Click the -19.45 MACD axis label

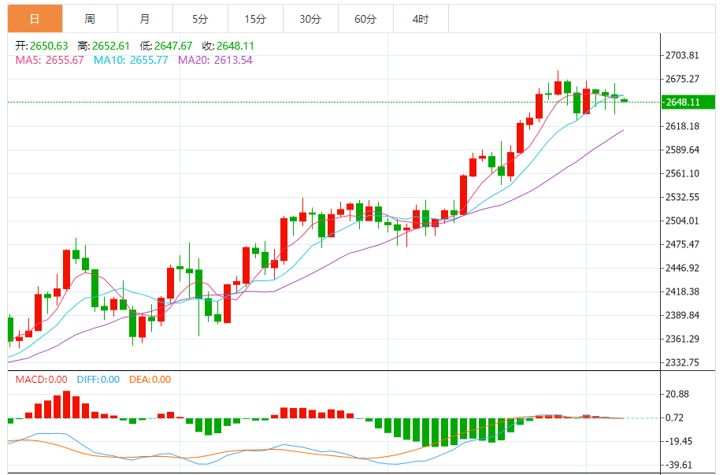[x=679, y=442]
